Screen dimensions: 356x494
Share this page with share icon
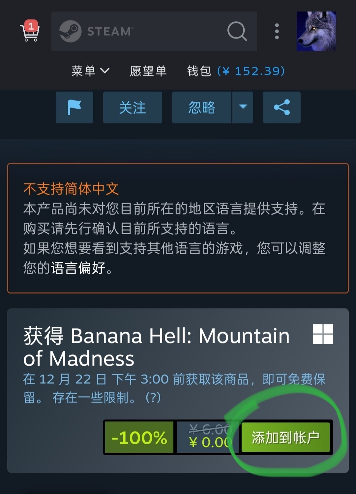(x=282, y=107)
